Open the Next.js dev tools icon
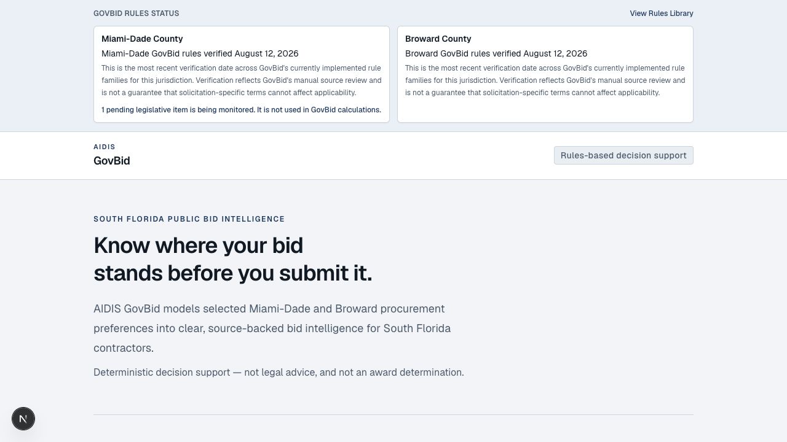Screen dimensions: 787x442 point(23,419)
